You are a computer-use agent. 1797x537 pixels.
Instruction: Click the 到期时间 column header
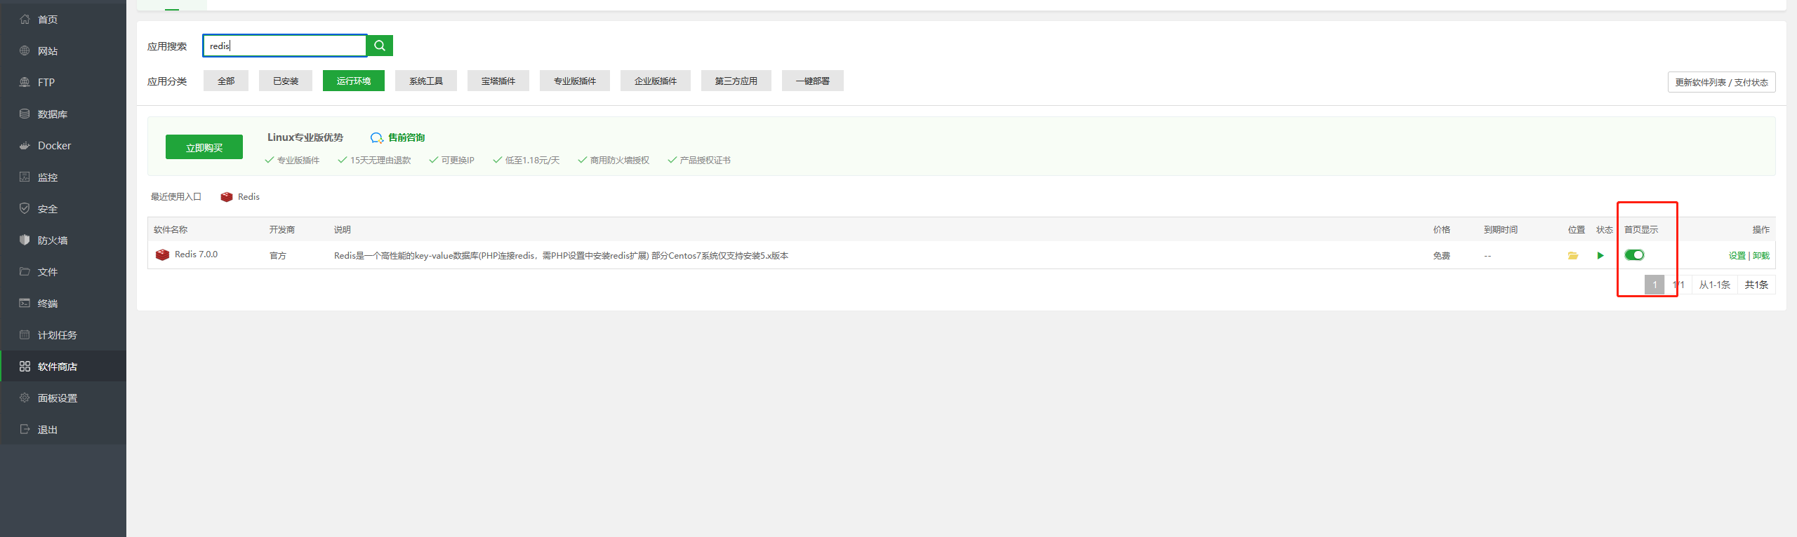(x=1501, y=230)
